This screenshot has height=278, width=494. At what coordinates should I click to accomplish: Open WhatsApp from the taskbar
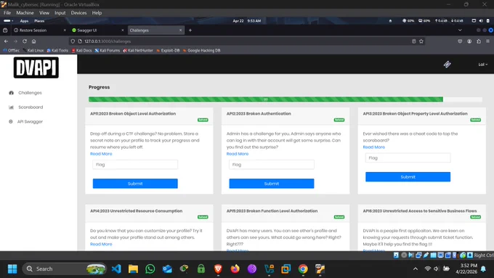150,269
